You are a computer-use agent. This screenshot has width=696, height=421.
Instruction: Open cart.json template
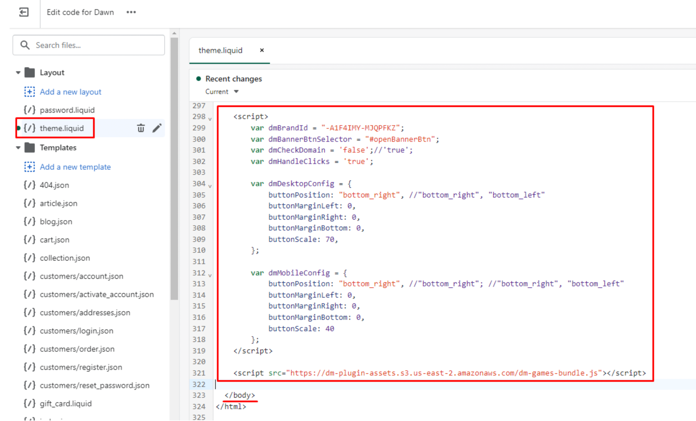[x=54, y=240]
